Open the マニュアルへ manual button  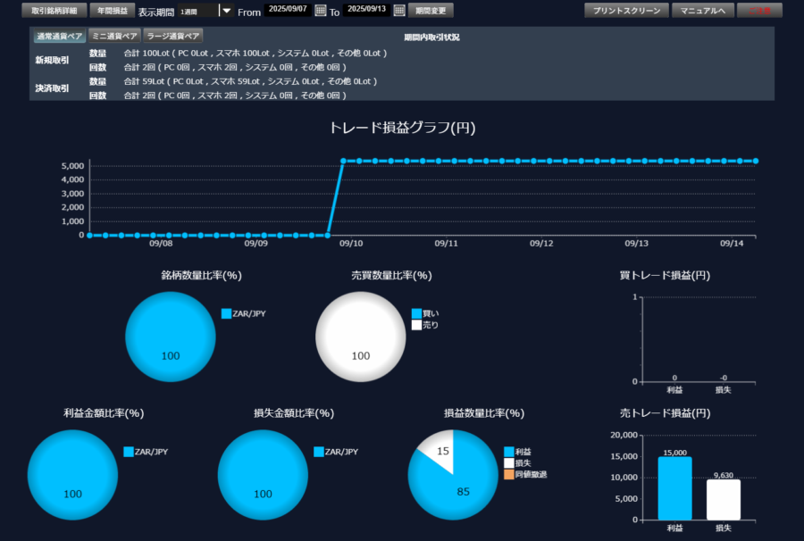coord(702,11)
